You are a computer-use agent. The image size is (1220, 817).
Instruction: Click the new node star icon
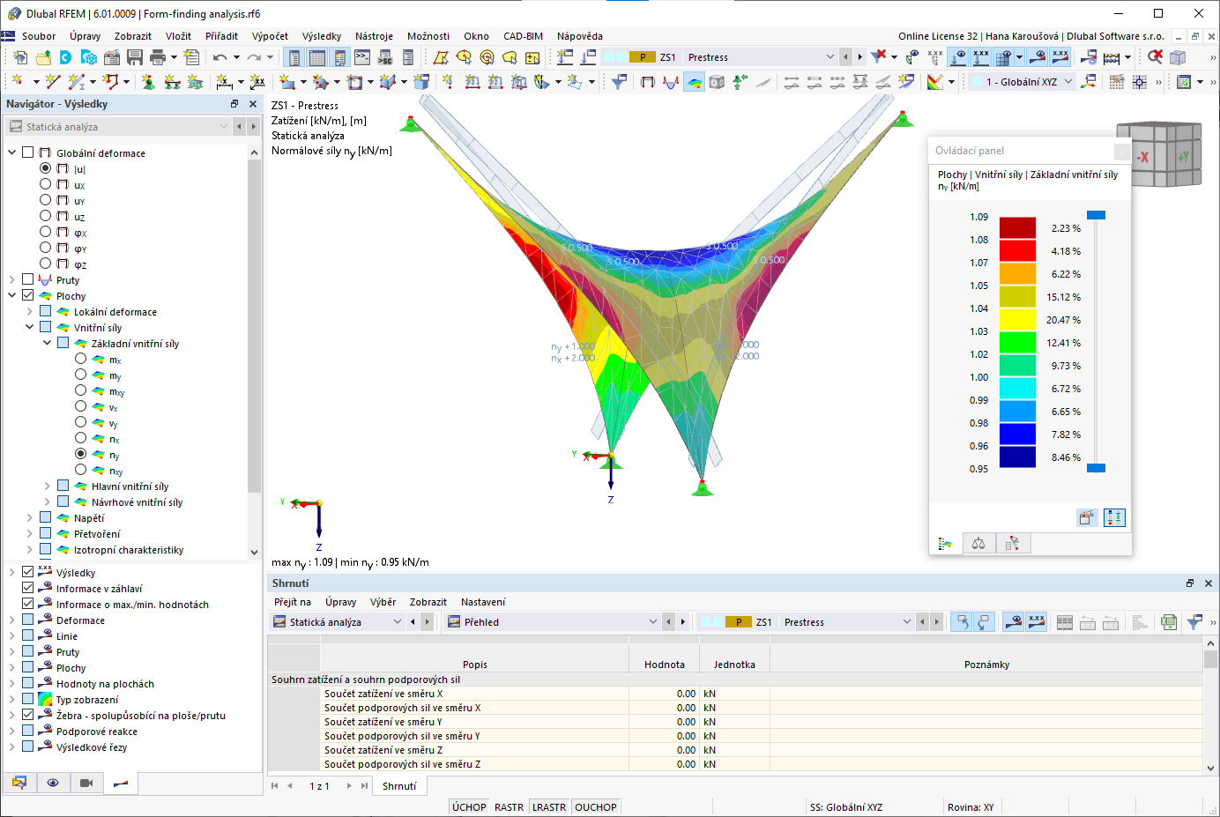pyautogui.click(x=17, y=82)
